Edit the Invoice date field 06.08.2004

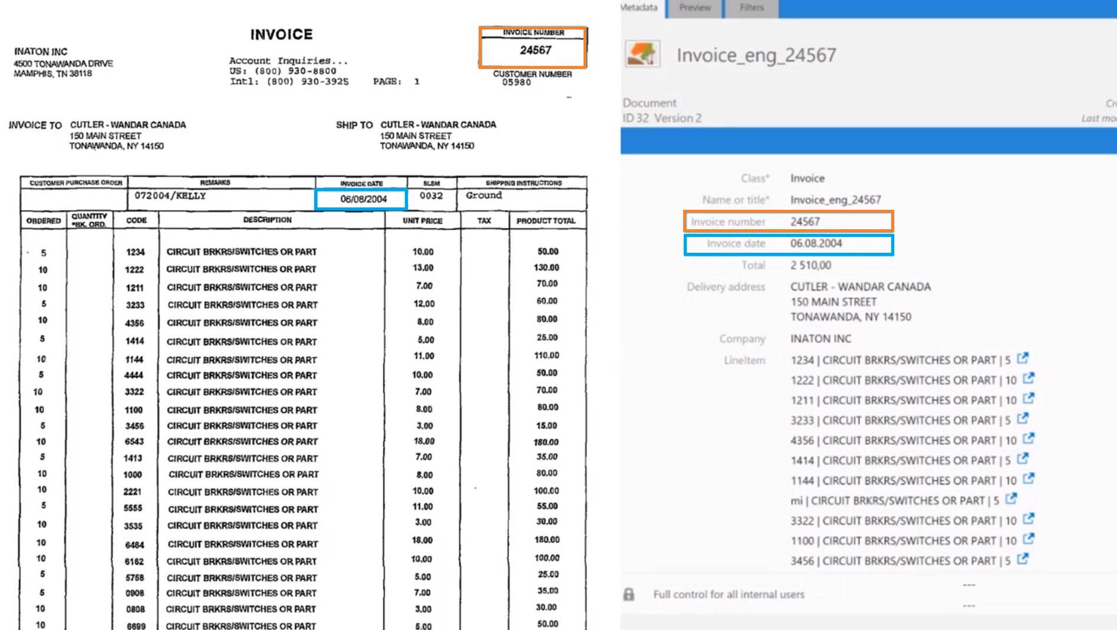click(816, 243)
